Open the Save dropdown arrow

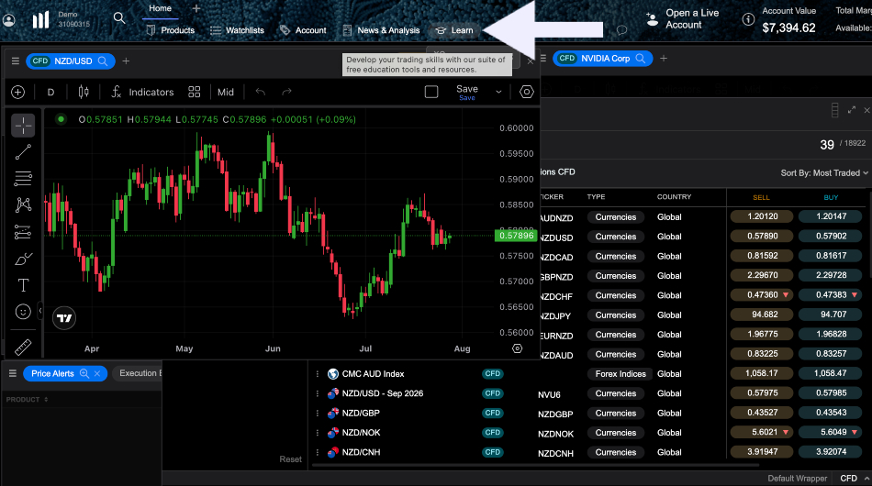coord(498,93)
